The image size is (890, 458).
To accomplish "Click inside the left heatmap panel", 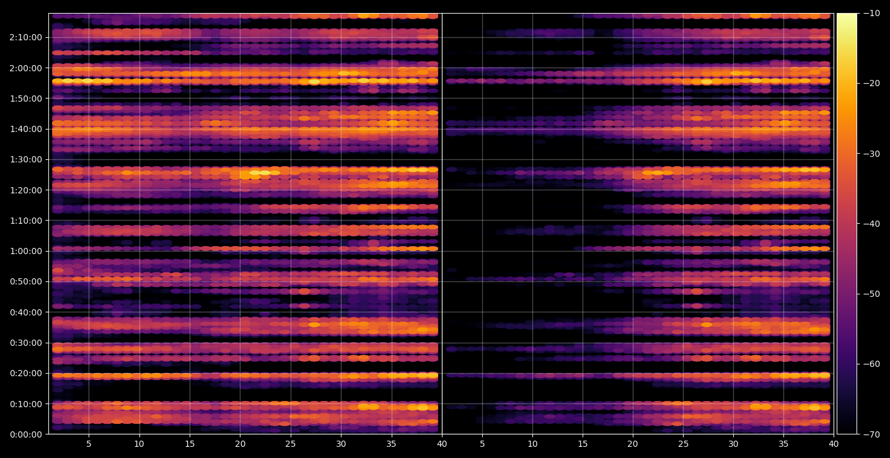I will (245, 224).
